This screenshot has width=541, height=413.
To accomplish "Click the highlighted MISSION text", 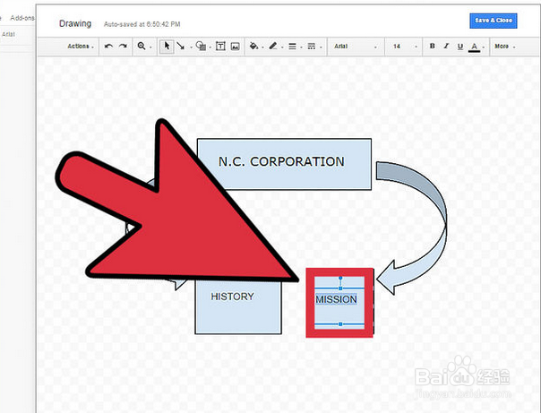I will 336,299.
